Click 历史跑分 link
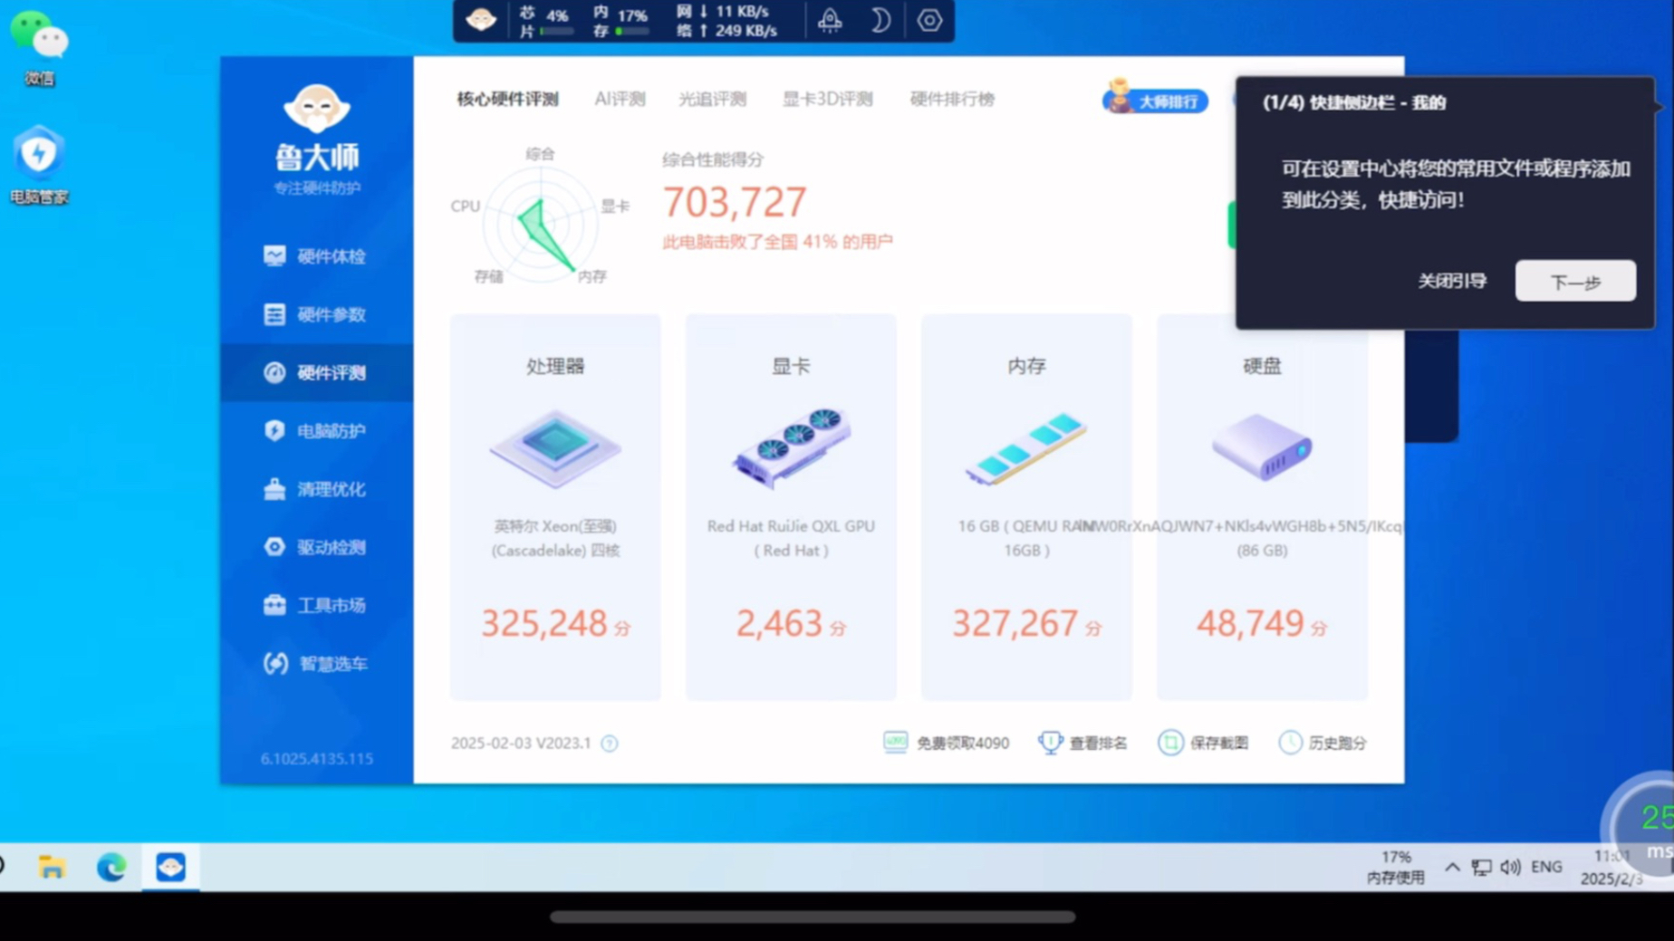 (1323, 743)
